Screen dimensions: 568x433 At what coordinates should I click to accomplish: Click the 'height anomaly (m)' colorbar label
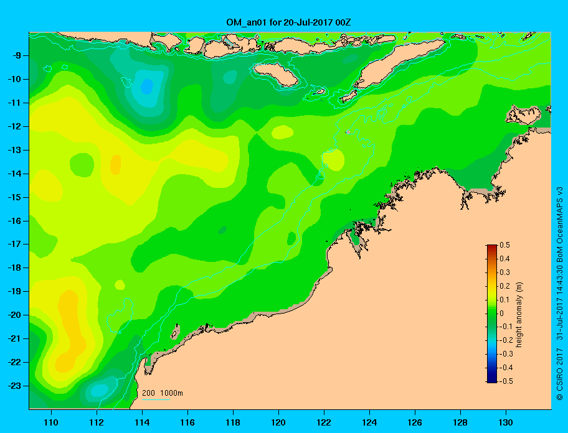(x=519, y=314)
